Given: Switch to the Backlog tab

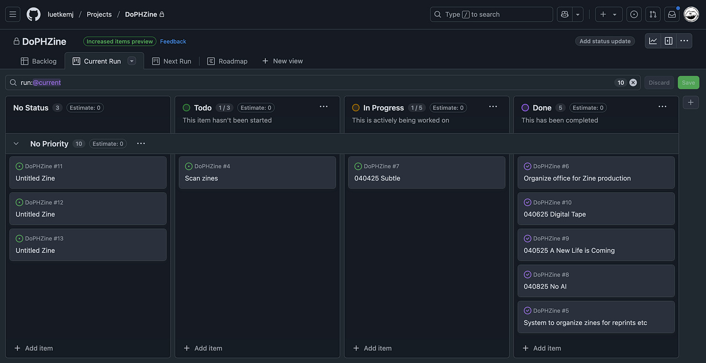Looking at the screenshot, I should click(x=38, y=61).
